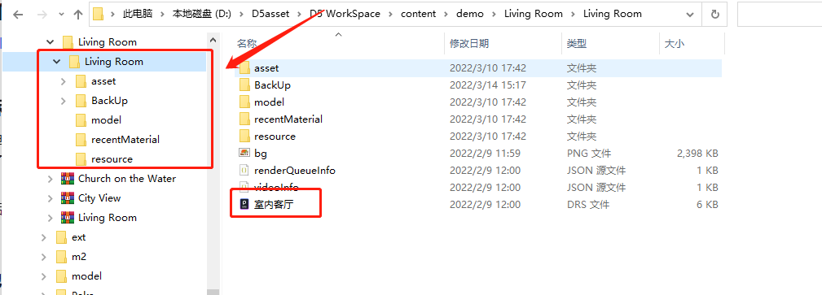
Task: Click navigation pane scrollbar up arrow
Action: (213, 40)
